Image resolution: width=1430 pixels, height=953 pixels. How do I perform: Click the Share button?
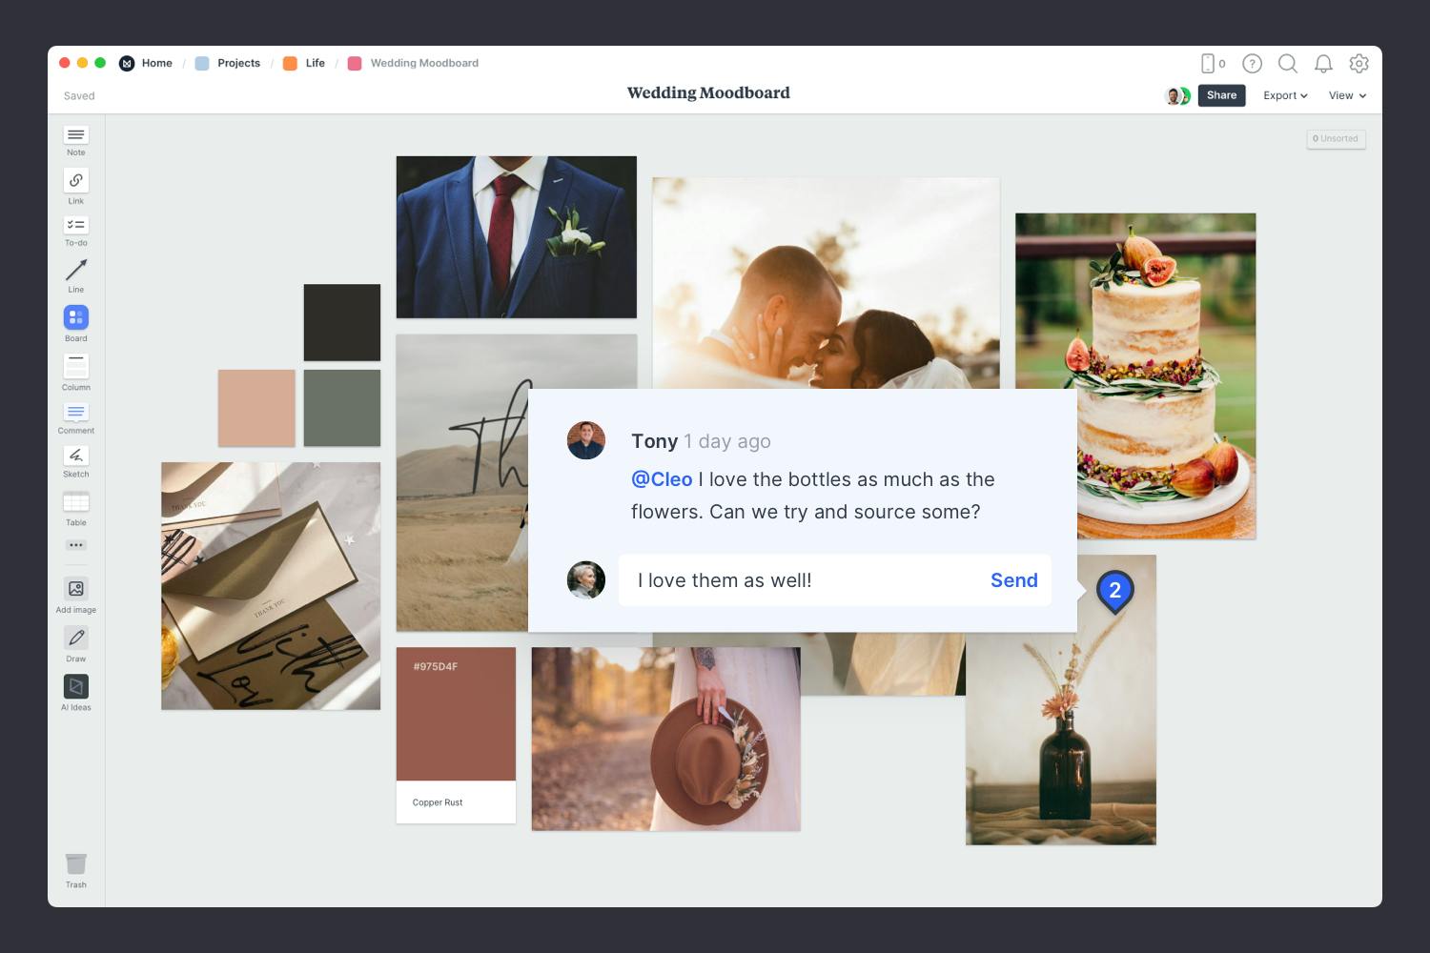click(1221, 95)
